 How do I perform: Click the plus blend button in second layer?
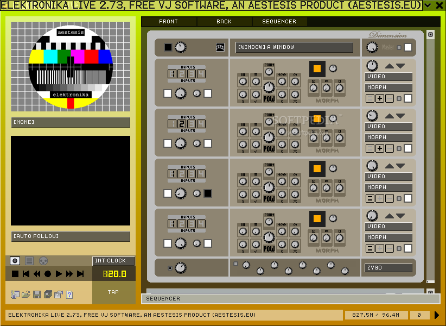tap(379, 148)
